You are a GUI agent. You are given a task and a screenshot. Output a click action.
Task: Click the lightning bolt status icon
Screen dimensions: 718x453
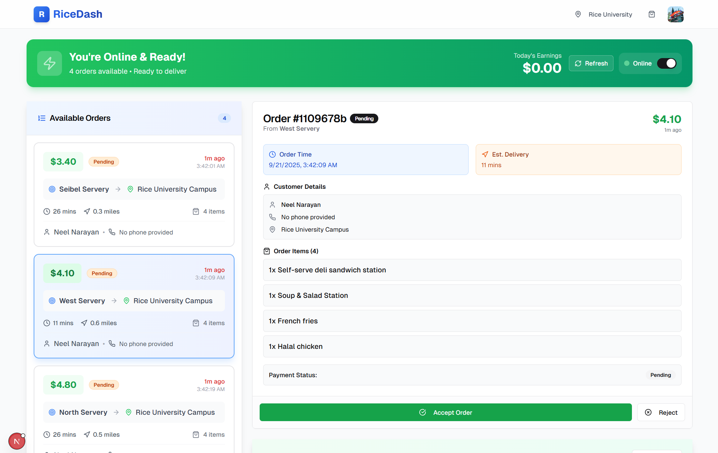[x=50, y=63]
